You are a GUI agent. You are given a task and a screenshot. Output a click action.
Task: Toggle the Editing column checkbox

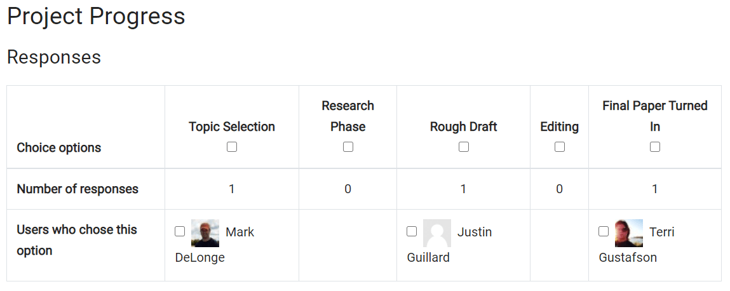click(560, 147)
